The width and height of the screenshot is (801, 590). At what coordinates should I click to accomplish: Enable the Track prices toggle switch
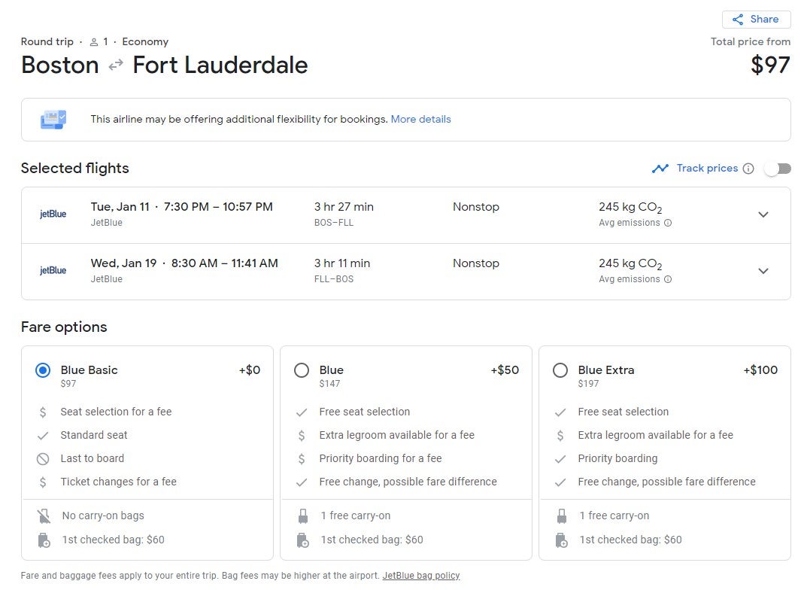pyautogui.click(x=777, y=169)
